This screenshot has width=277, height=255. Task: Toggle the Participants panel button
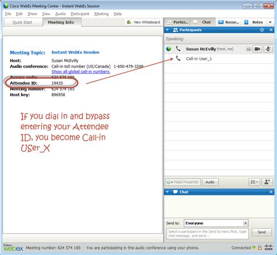click(x=178, y=22)
